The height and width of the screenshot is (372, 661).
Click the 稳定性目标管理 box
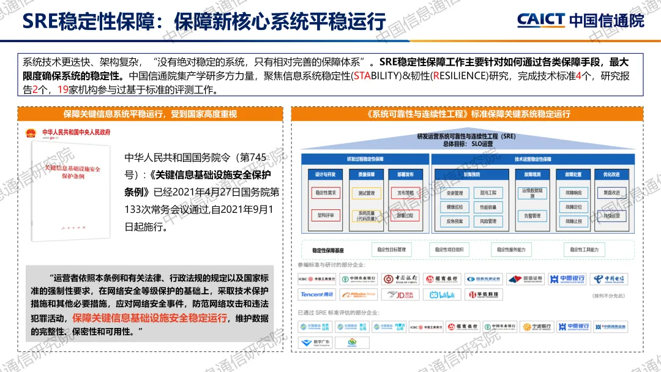(x=392, y=250)
